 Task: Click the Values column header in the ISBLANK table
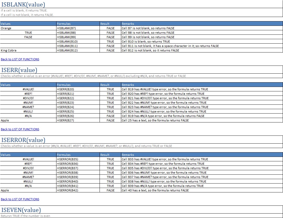(5, 23)
